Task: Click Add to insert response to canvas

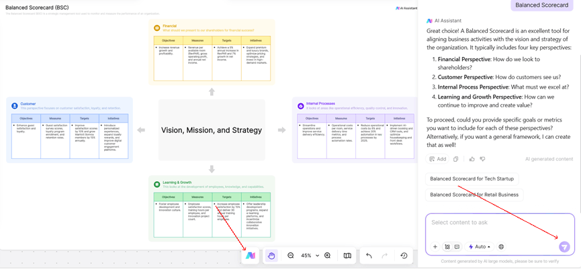Action: click(437, 159)
